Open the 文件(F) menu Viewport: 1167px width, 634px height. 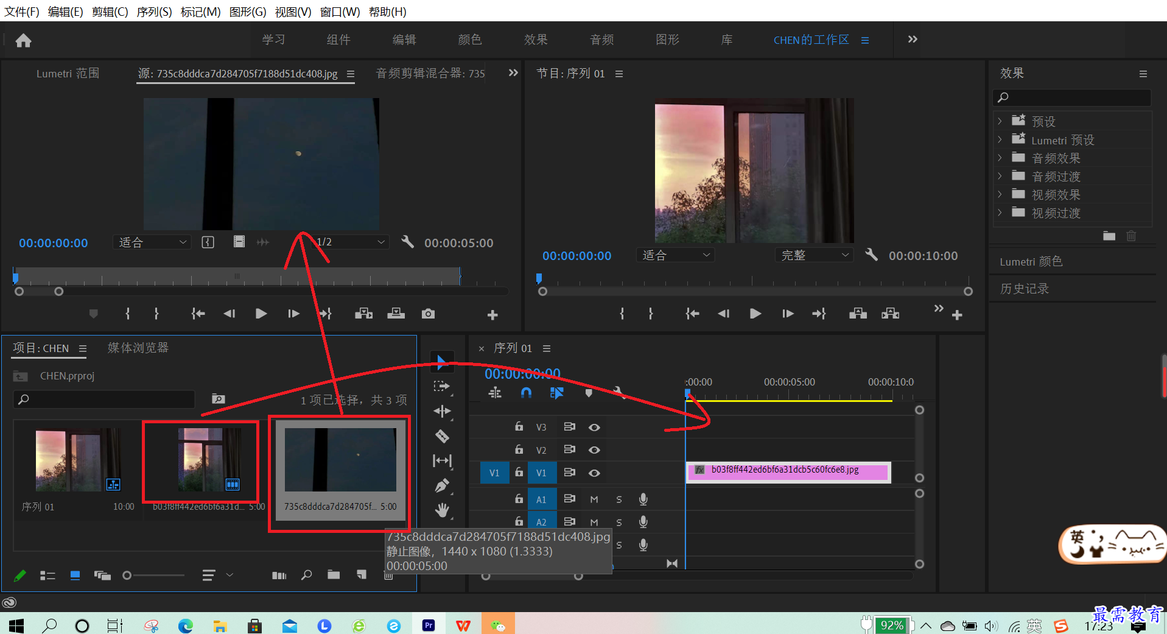(22, 12)
